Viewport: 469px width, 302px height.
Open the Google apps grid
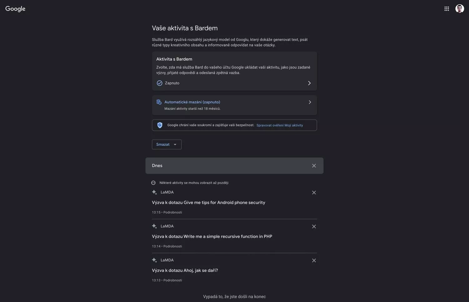[446, 9]
